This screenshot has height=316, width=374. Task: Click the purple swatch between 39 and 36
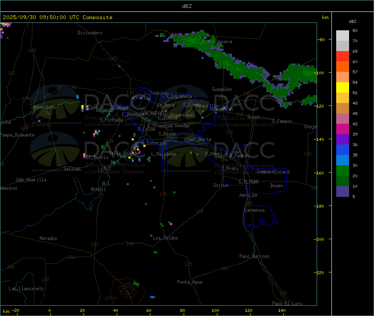(342, 140)
